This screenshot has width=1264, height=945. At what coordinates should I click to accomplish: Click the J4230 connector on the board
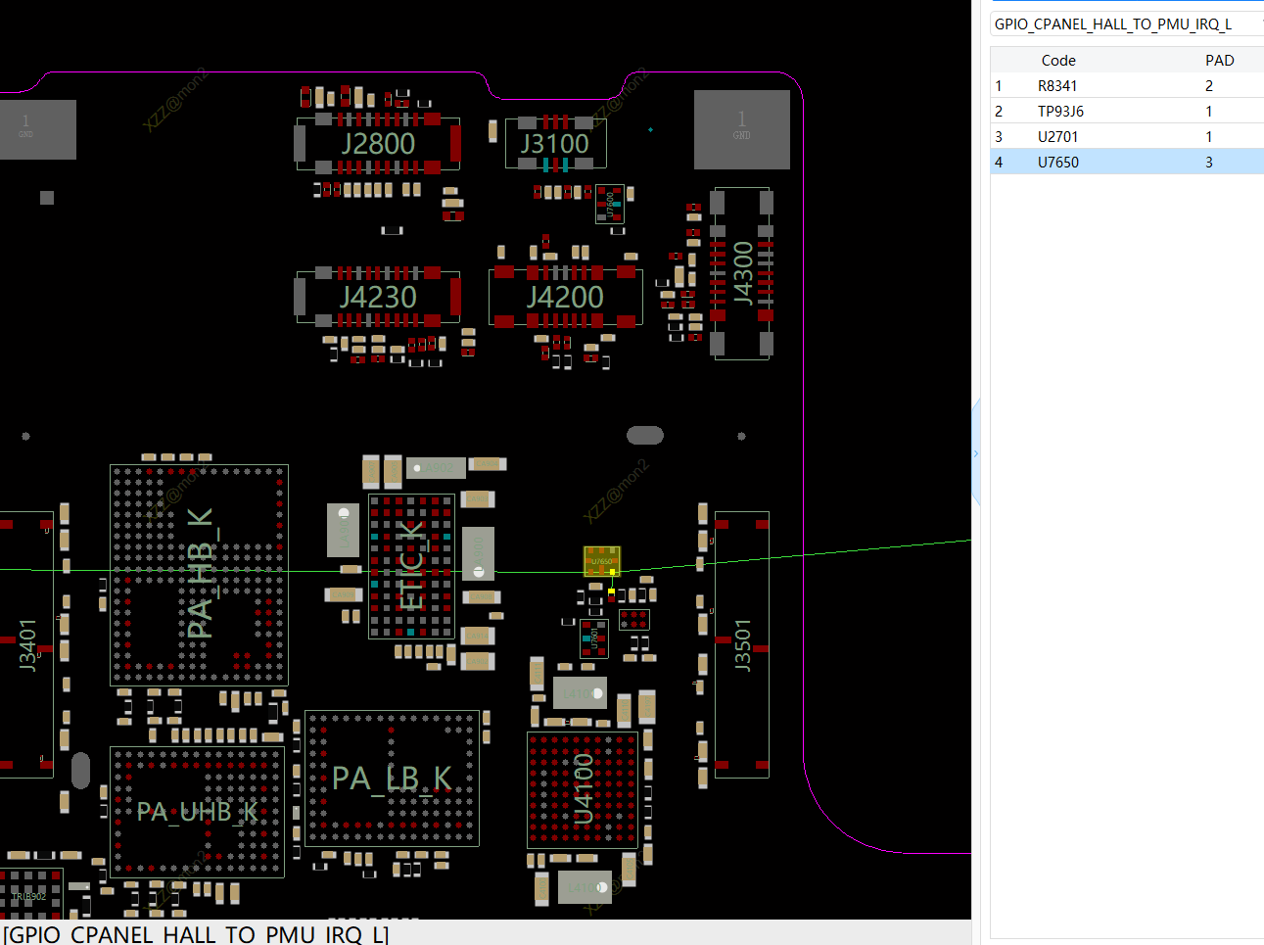pyautogui.click(x=378, y=297)
